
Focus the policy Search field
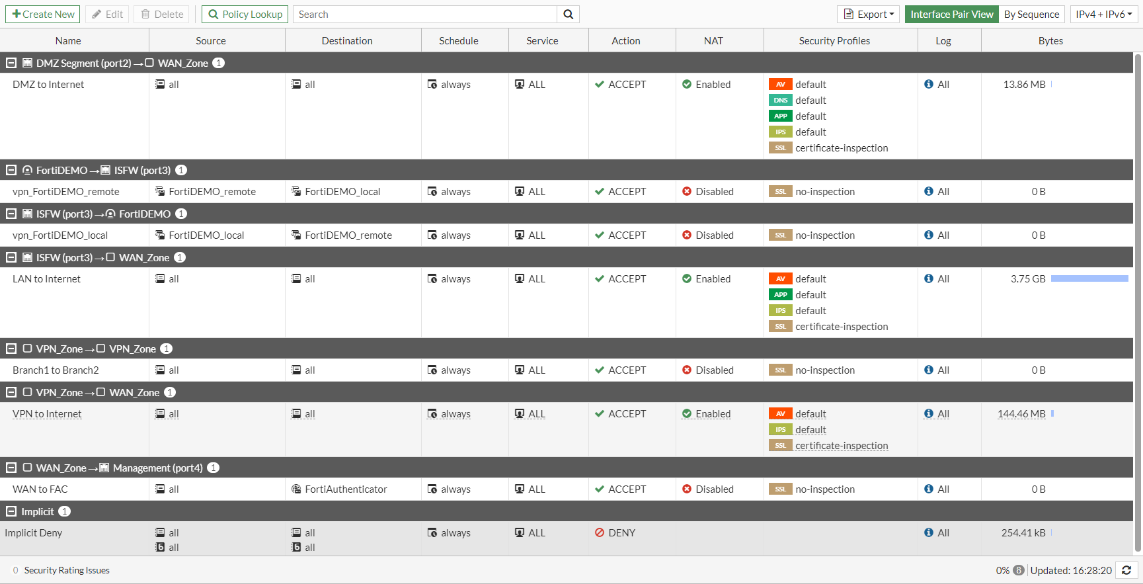tap(425, 15)
